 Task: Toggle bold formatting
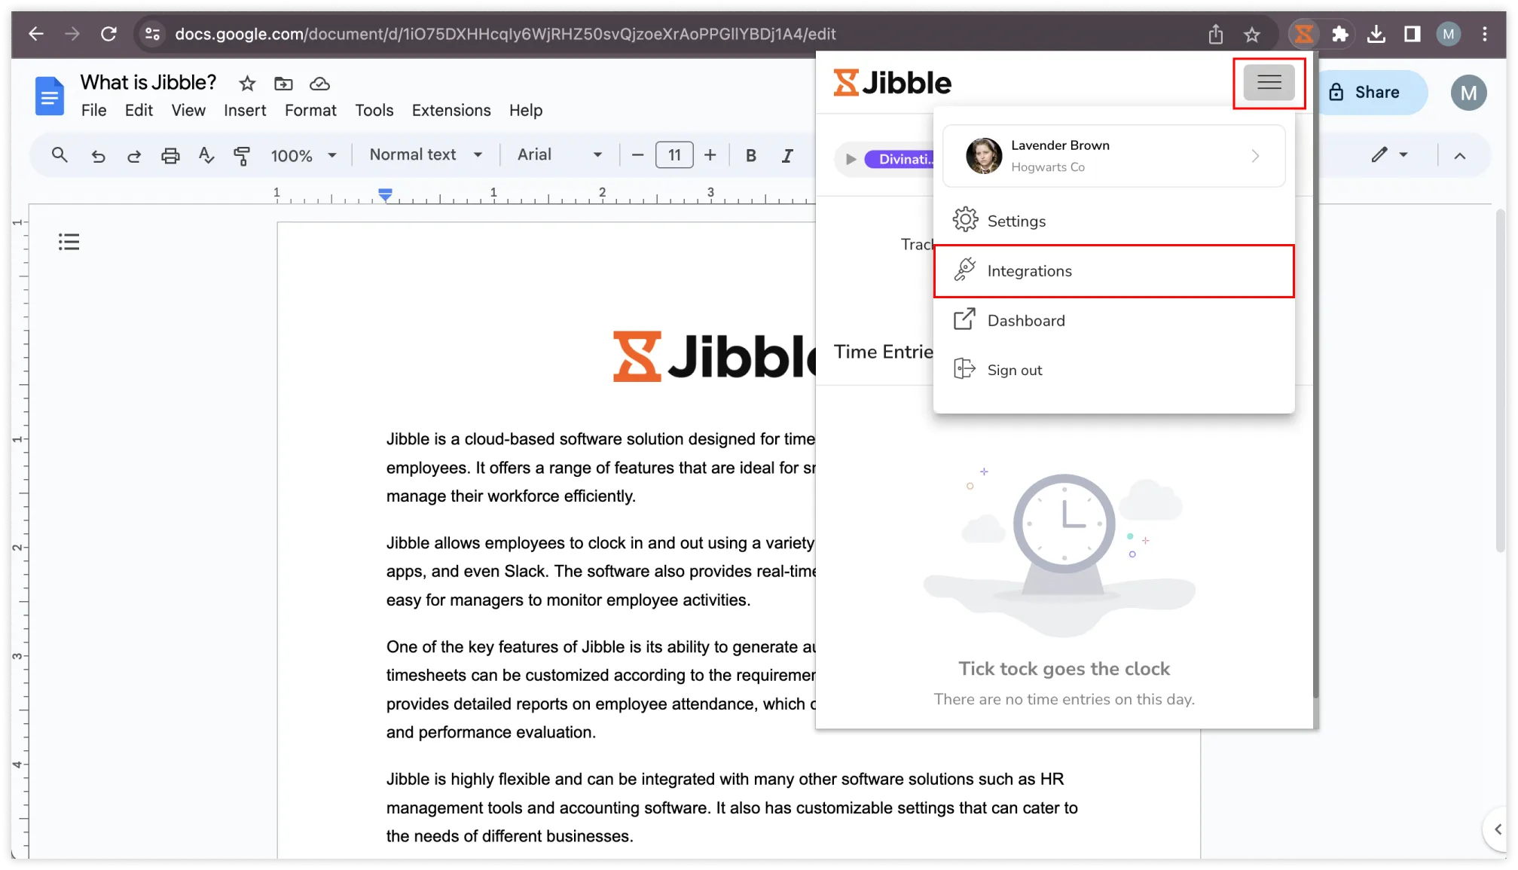(750, 155)
